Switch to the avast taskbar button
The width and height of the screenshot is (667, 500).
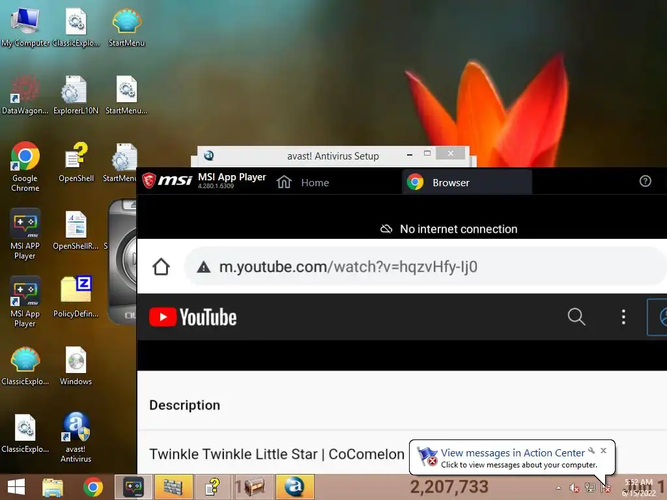pyautogui.click(x=295, y=487)
